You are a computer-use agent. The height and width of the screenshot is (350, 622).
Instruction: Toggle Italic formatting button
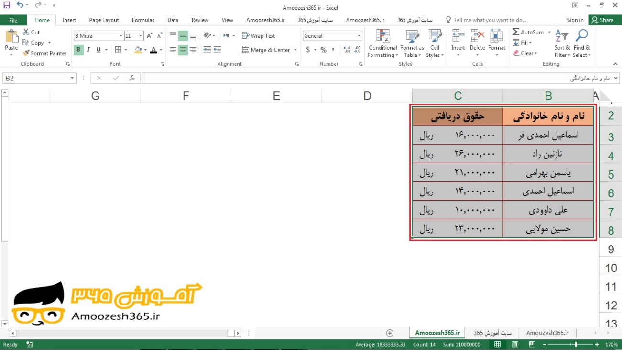point(88,50)
